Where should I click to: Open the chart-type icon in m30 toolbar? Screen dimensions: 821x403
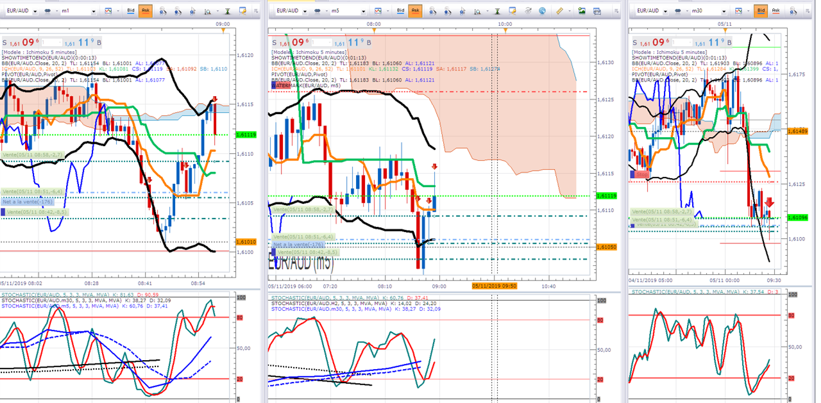click(738, 11)
